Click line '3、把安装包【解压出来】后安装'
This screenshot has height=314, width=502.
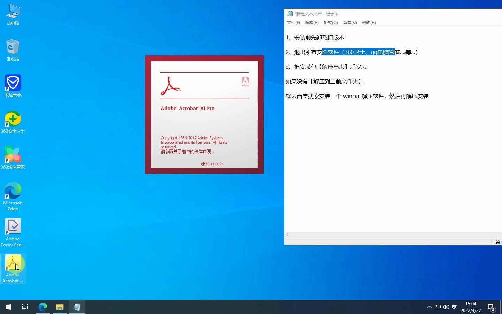[x=326, y=67]
